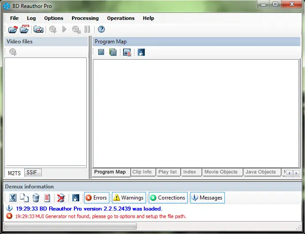Select the Java Objects tab
Image resolution: width=305 pixels, height=234 pixels.
[262, 172]
